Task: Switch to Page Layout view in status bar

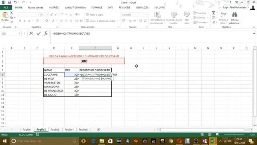Action: (x=210, y=135)
